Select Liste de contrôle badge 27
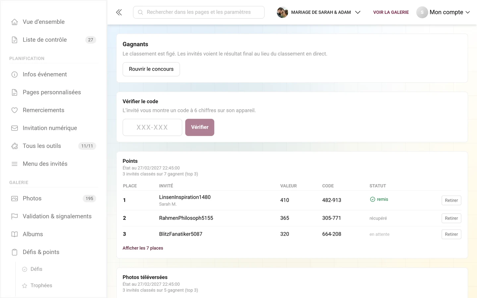The width and height of the screenshot is (477, 298). coord(90,40)
